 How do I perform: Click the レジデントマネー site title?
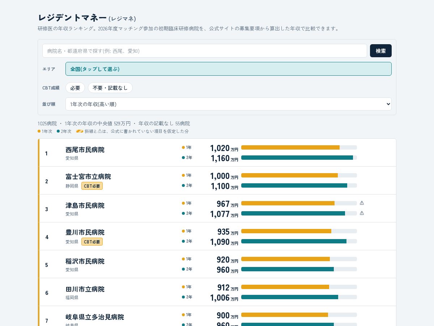click(72, 18)
